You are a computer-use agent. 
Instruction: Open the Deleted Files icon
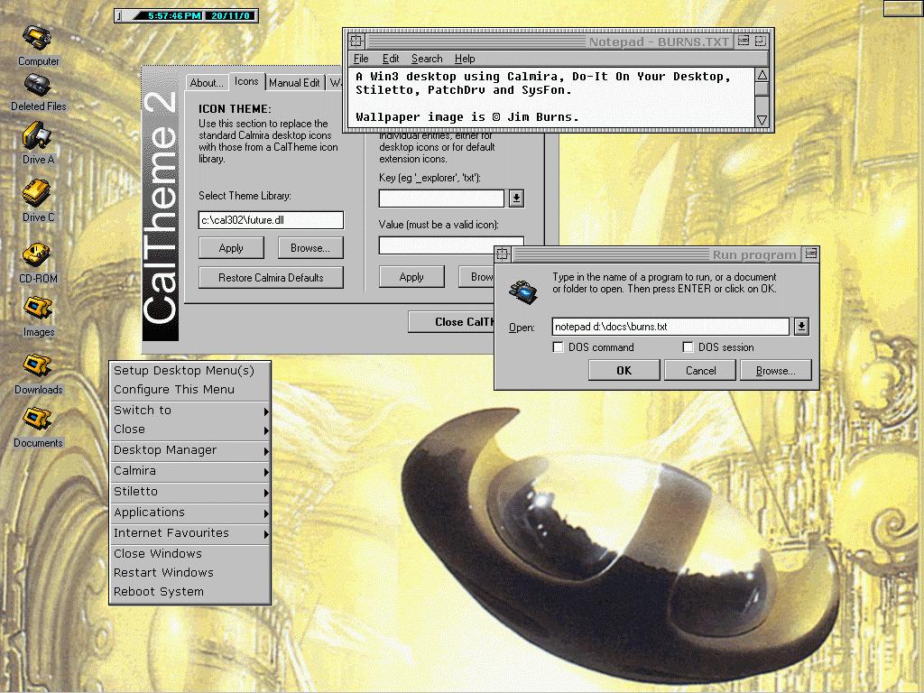pyautogui.click(x=38, y=87)
